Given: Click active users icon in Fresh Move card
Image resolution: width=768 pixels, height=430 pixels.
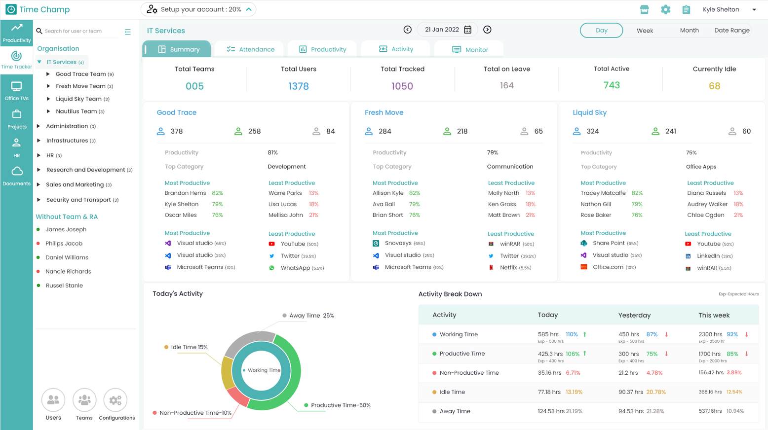Looking at the screenshot, I should coord(447,131).
